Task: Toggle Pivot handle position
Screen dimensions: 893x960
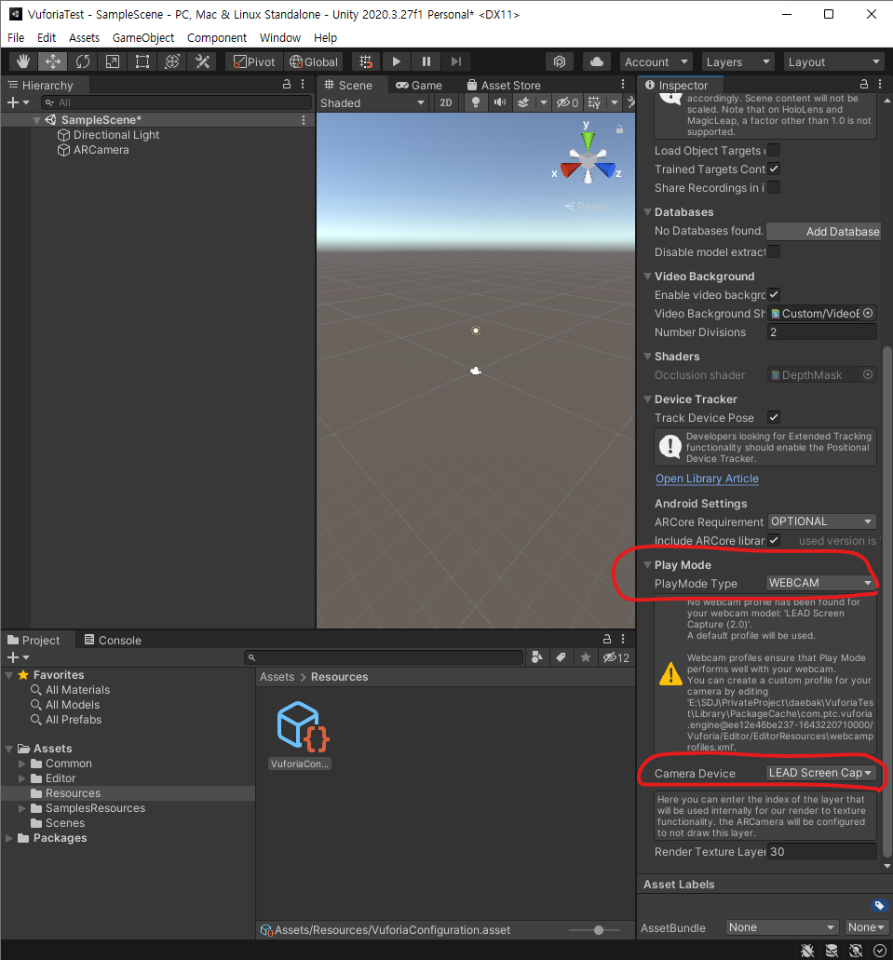Action: (254, 61)
